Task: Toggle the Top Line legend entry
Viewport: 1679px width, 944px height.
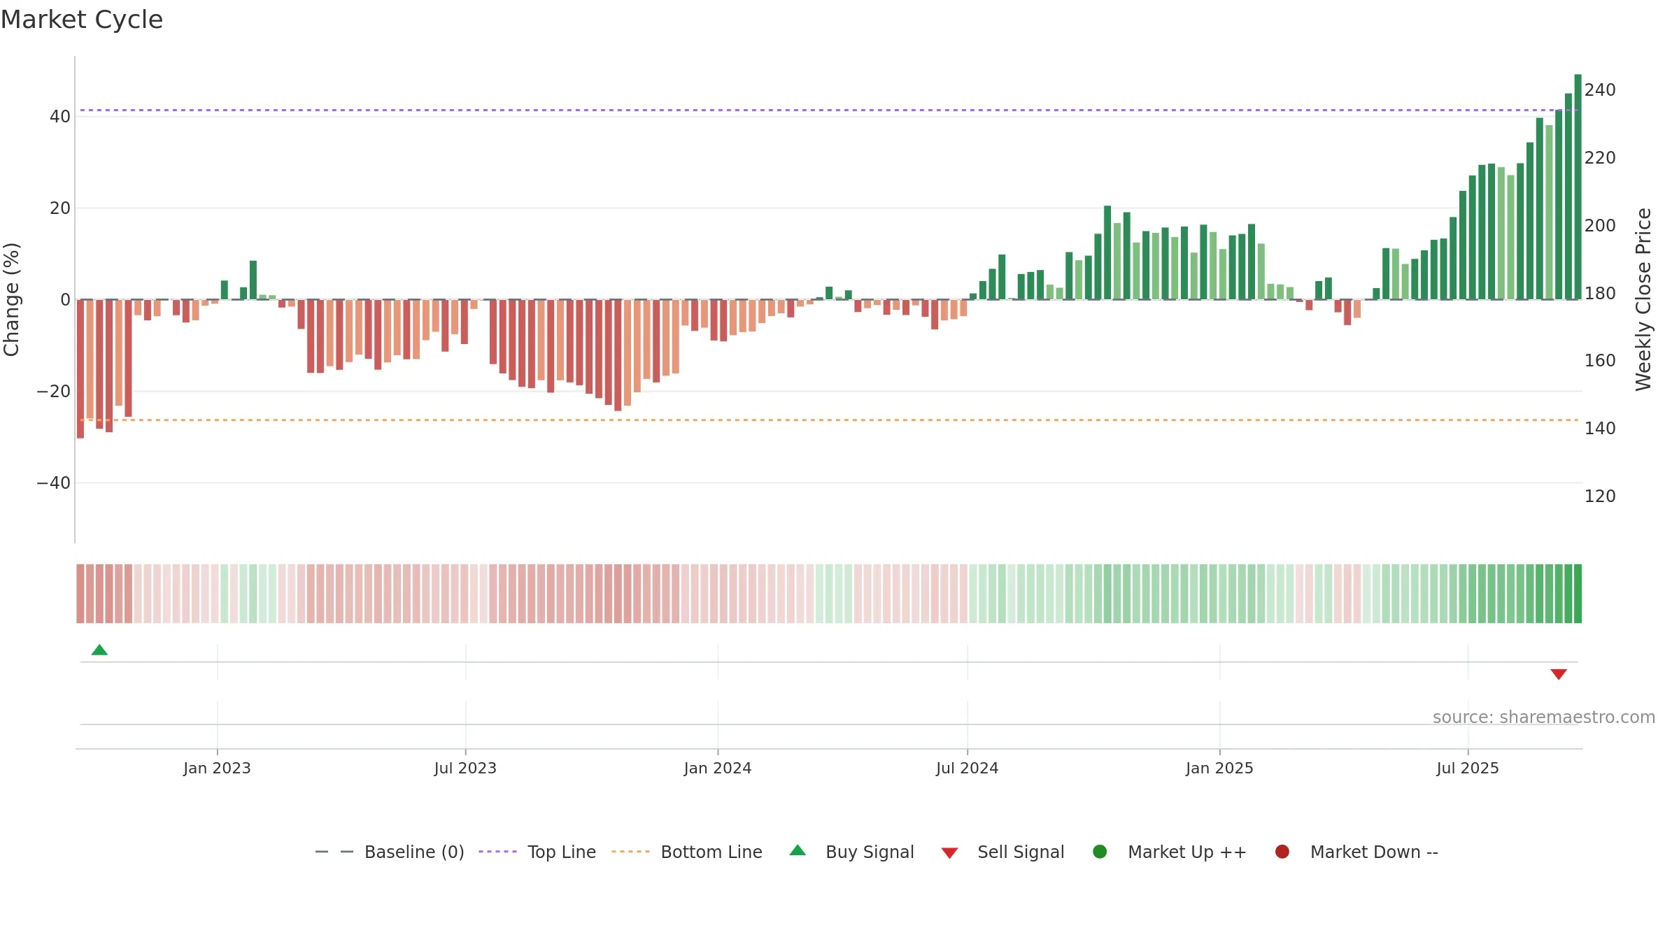Action: click(537, 852)
